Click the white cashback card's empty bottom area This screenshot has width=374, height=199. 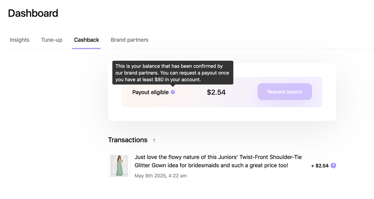[x=222, y=114]
